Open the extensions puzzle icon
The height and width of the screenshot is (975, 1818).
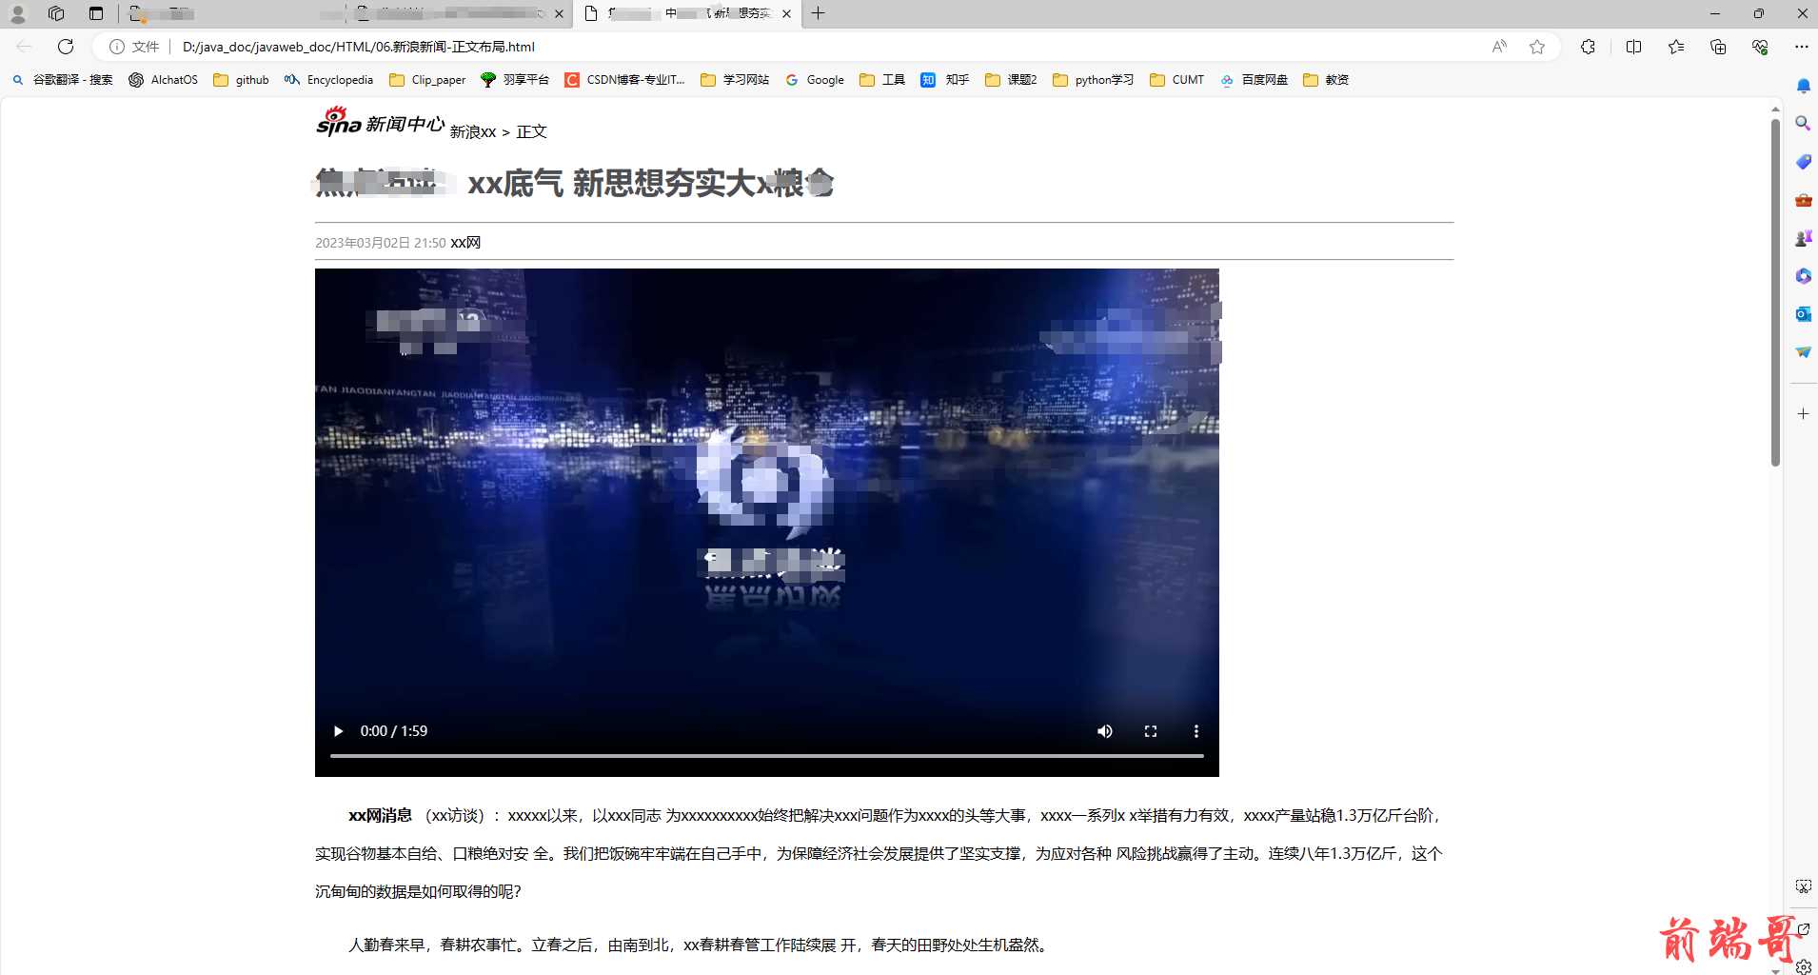point(1588,47)
